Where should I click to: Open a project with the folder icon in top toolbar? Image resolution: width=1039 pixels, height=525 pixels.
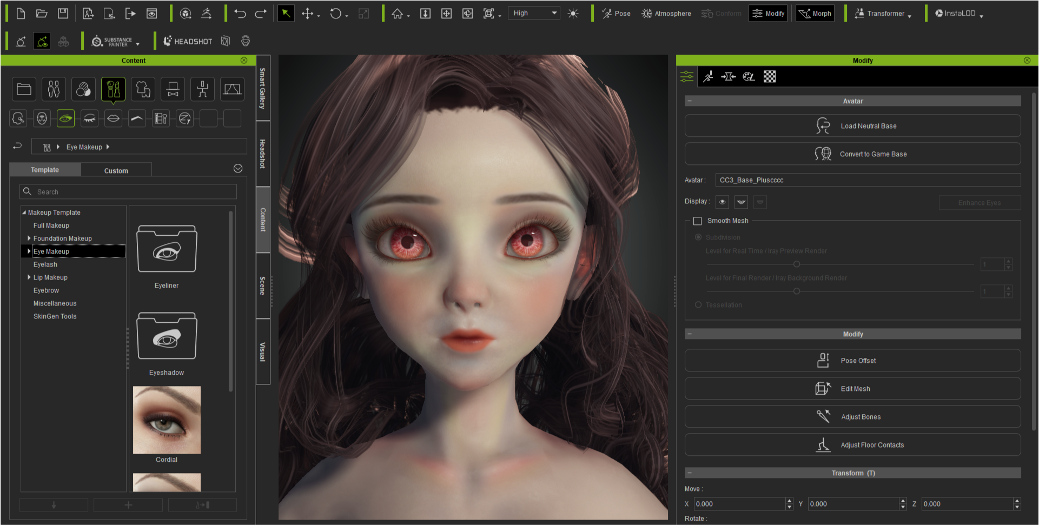click(x=42, y=14)
